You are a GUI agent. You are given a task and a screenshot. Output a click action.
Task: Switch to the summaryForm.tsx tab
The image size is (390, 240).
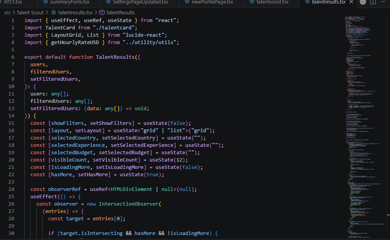tap(70, 2)
